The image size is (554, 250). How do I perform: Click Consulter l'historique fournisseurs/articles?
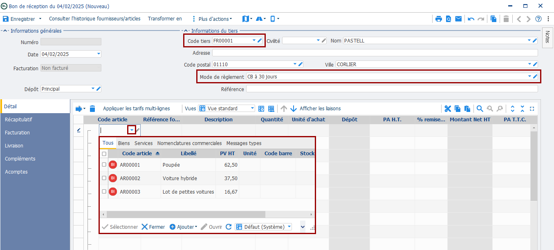coord(95,19)
